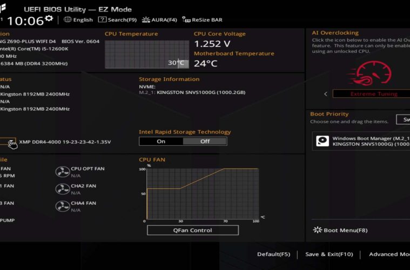Screen dimensions: 410x270
Task: Click XMP DDR4-4000 19-23-23-42-1.35V text
Action: pyautogui.click(x=65, y=142)
